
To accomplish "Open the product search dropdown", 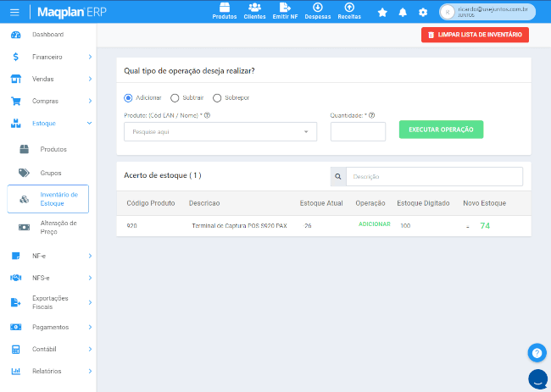I will 220,131.
